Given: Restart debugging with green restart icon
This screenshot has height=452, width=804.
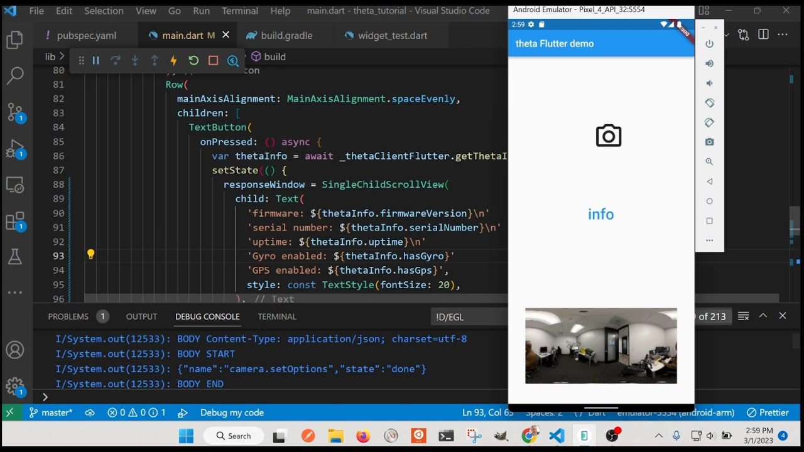Looking at the screenshot, I should [193, 61].
